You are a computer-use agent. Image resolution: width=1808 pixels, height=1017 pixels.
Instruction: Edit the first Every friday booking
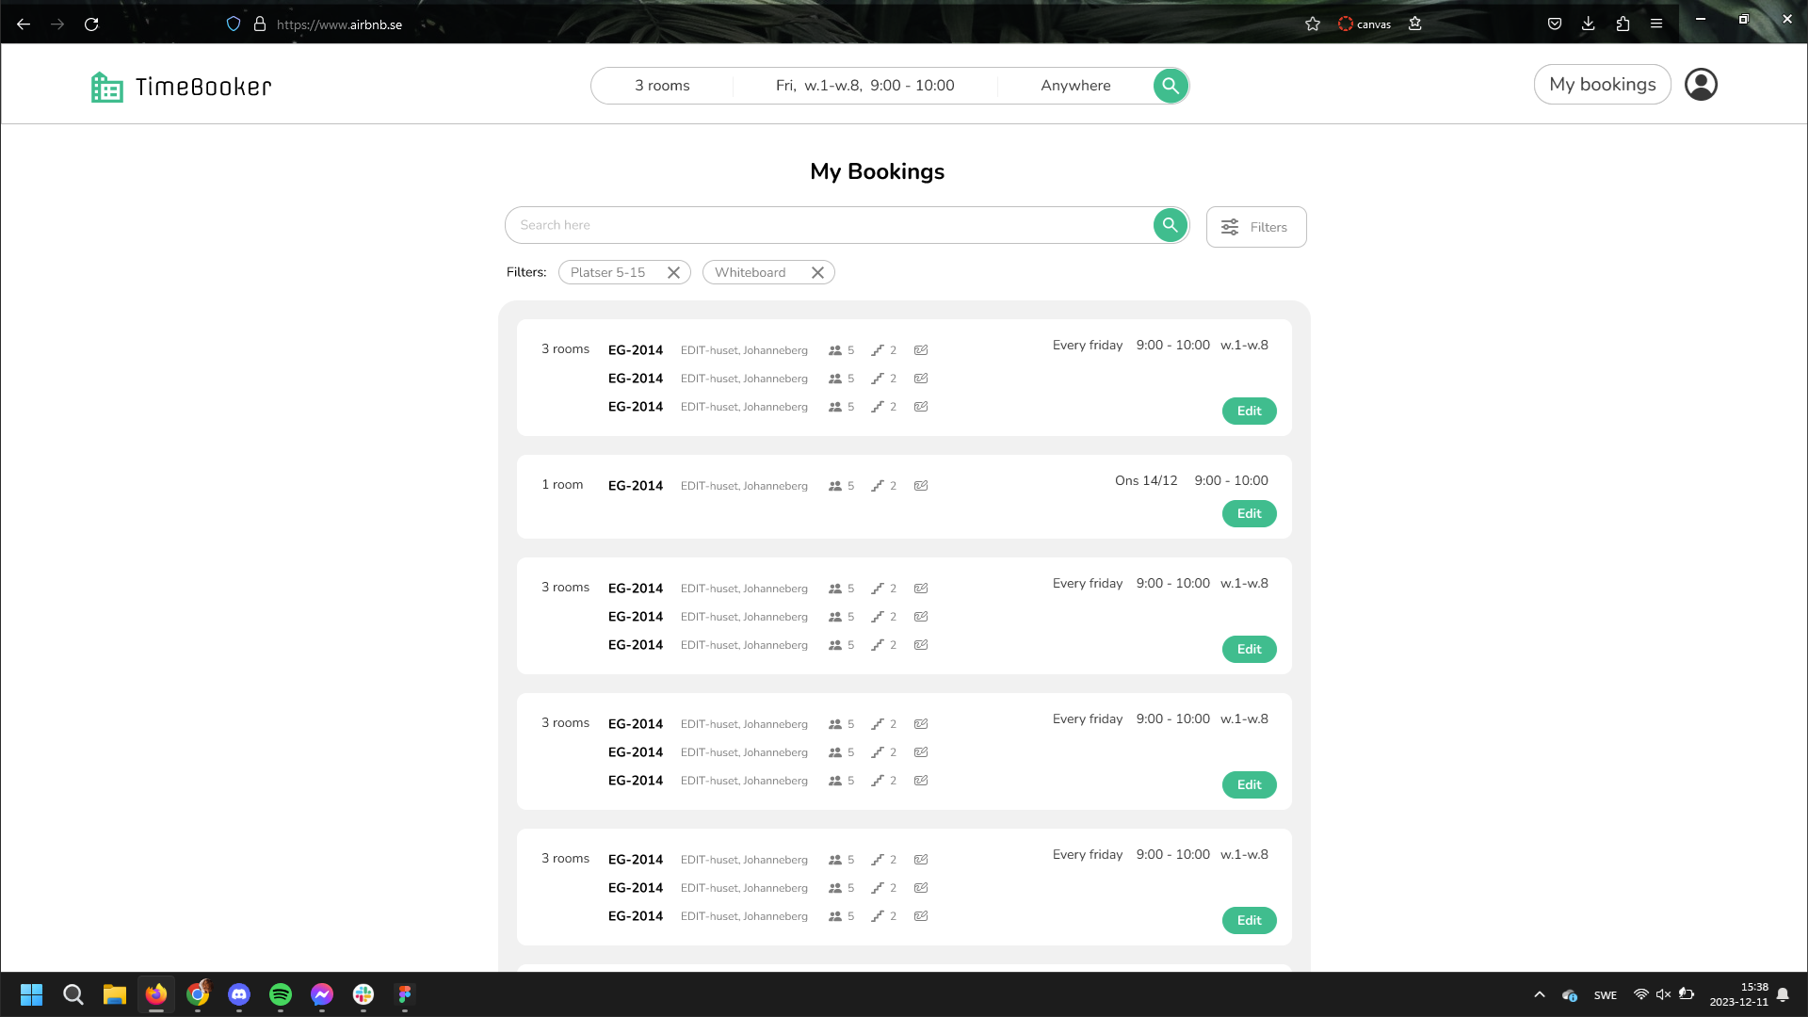(1249, 412)
